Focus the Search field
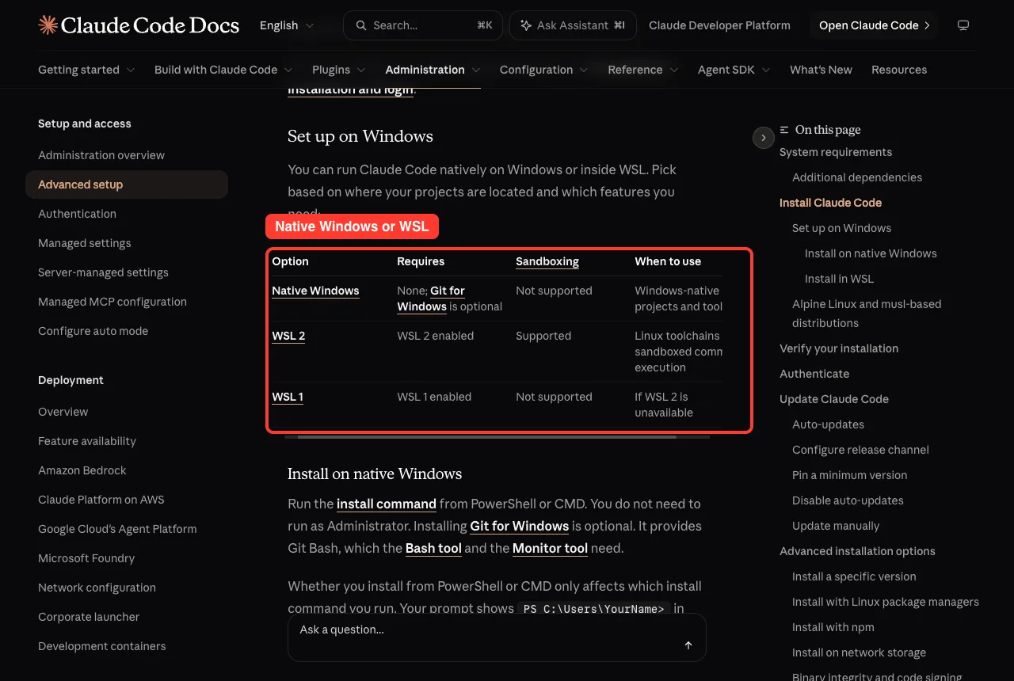The height and width of the screenshot is (681, 1014). [423, 25]
